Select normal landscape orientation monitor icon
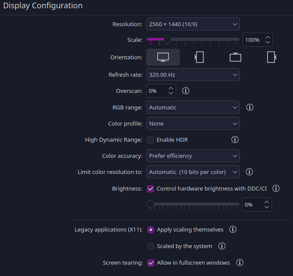 163,57
